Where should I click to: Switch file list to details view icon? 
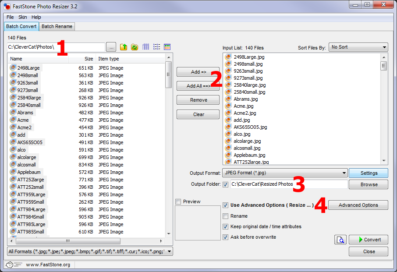coord(146,47)
